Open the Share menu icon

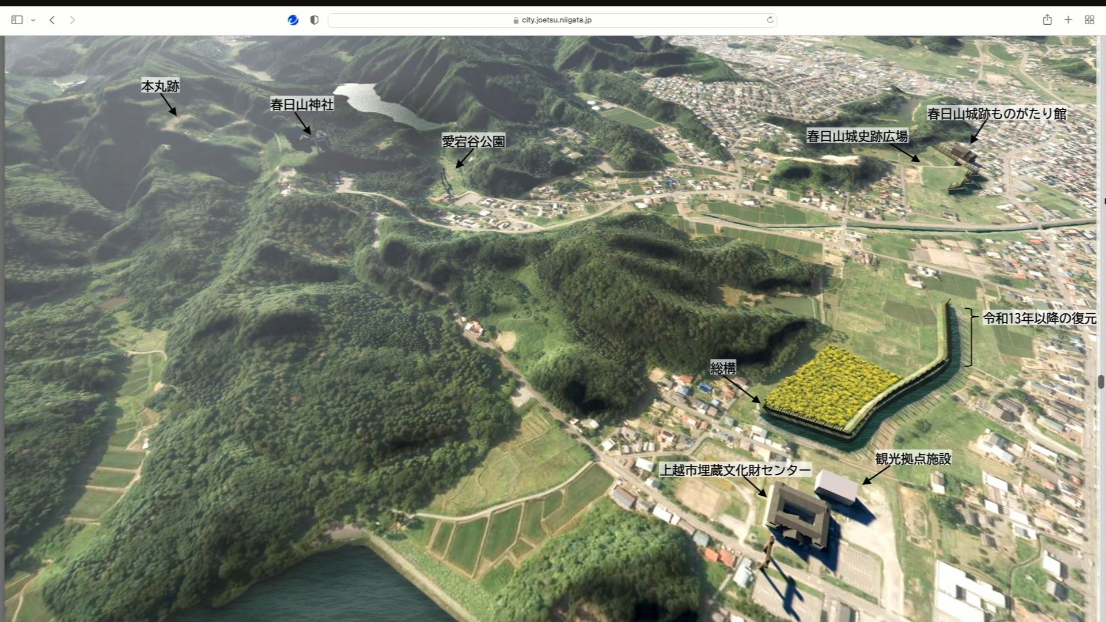click(x=1047, y=20)
